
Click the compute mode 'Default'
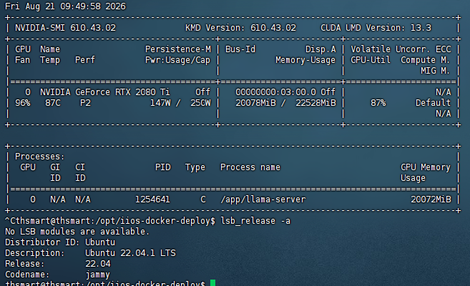click(x=433, y=103)
